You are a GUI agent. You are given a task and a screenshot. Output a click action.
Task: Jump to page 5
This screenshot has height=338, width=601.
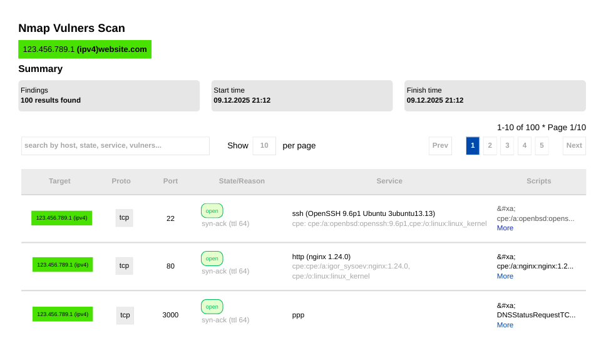click(542, 146)
